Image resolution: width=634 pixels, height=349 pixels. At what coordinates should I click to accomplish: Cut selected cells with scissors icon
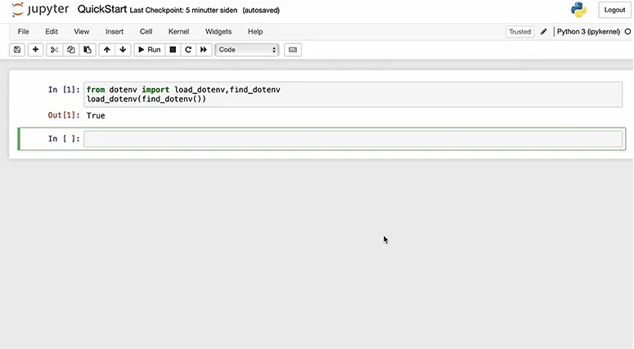[x=54, y=50]
